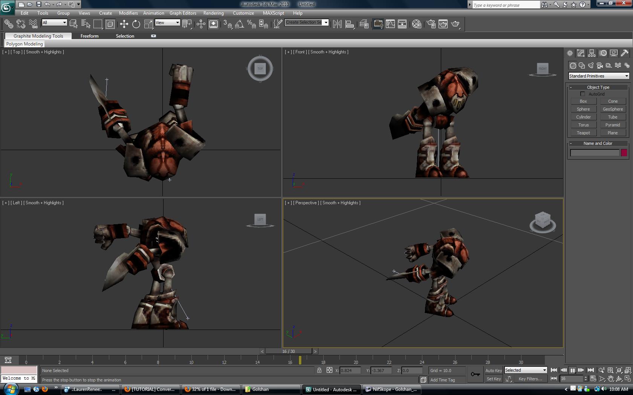The image size is (633, 395).
Task: Select the Select and Link tool
Action: pyautogui.click(x=8, y=24)
